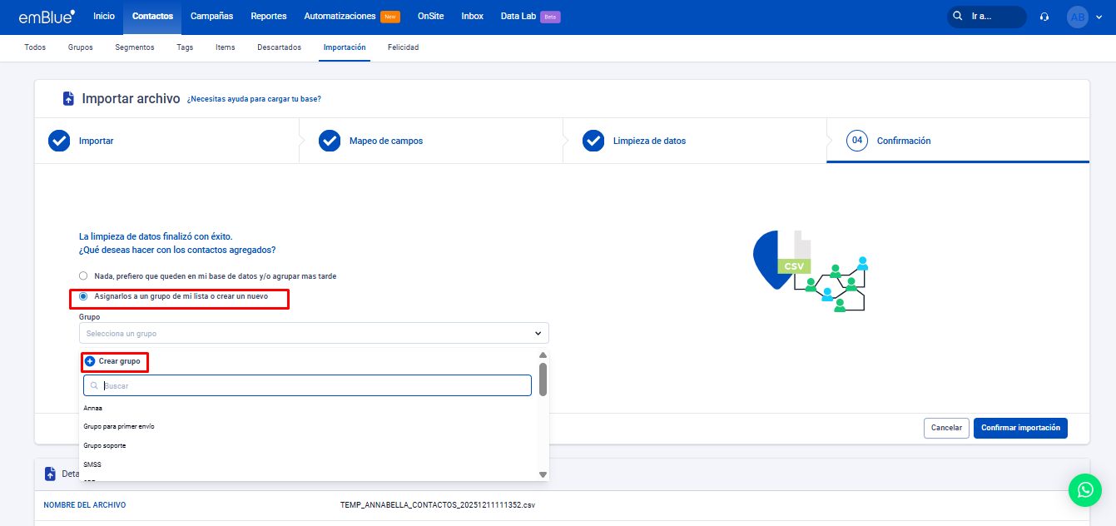Open the headset support icon
The height and width of the screenshot is (526, 1116).
coord(1044,17)
